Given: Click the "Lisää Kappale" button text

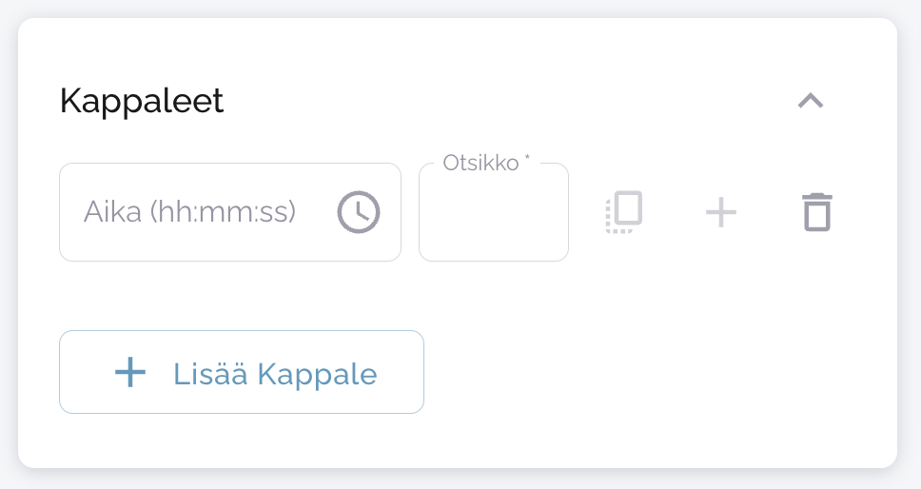Looking at the screenshot, I should tap(275, 374).
